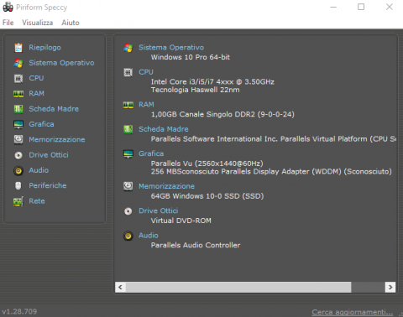Select the Drive Ottici disc icon in the sidebar
403x317 pixels.
point(18,155)
